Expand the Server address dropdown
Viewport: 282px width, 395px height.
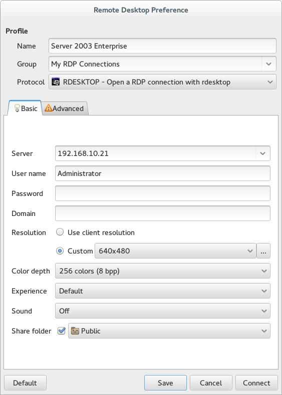tap(263, 153)
